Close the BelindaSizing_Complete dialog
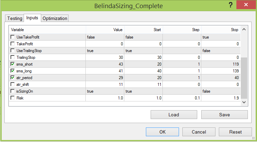Viewport: 257px width, 142px height. click(246, 5)
